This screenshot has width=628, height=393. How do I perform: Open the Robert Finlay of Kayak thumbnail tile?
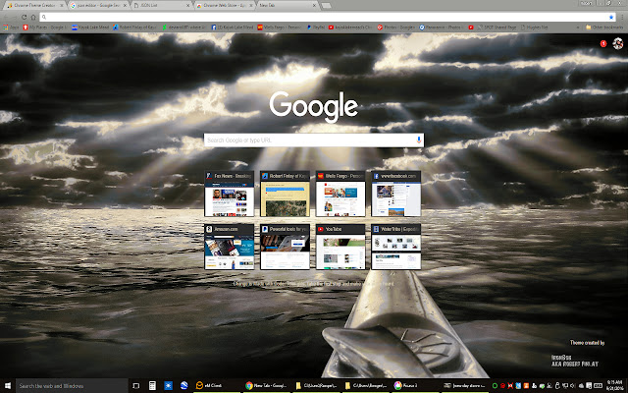click(x=285, y=194)
